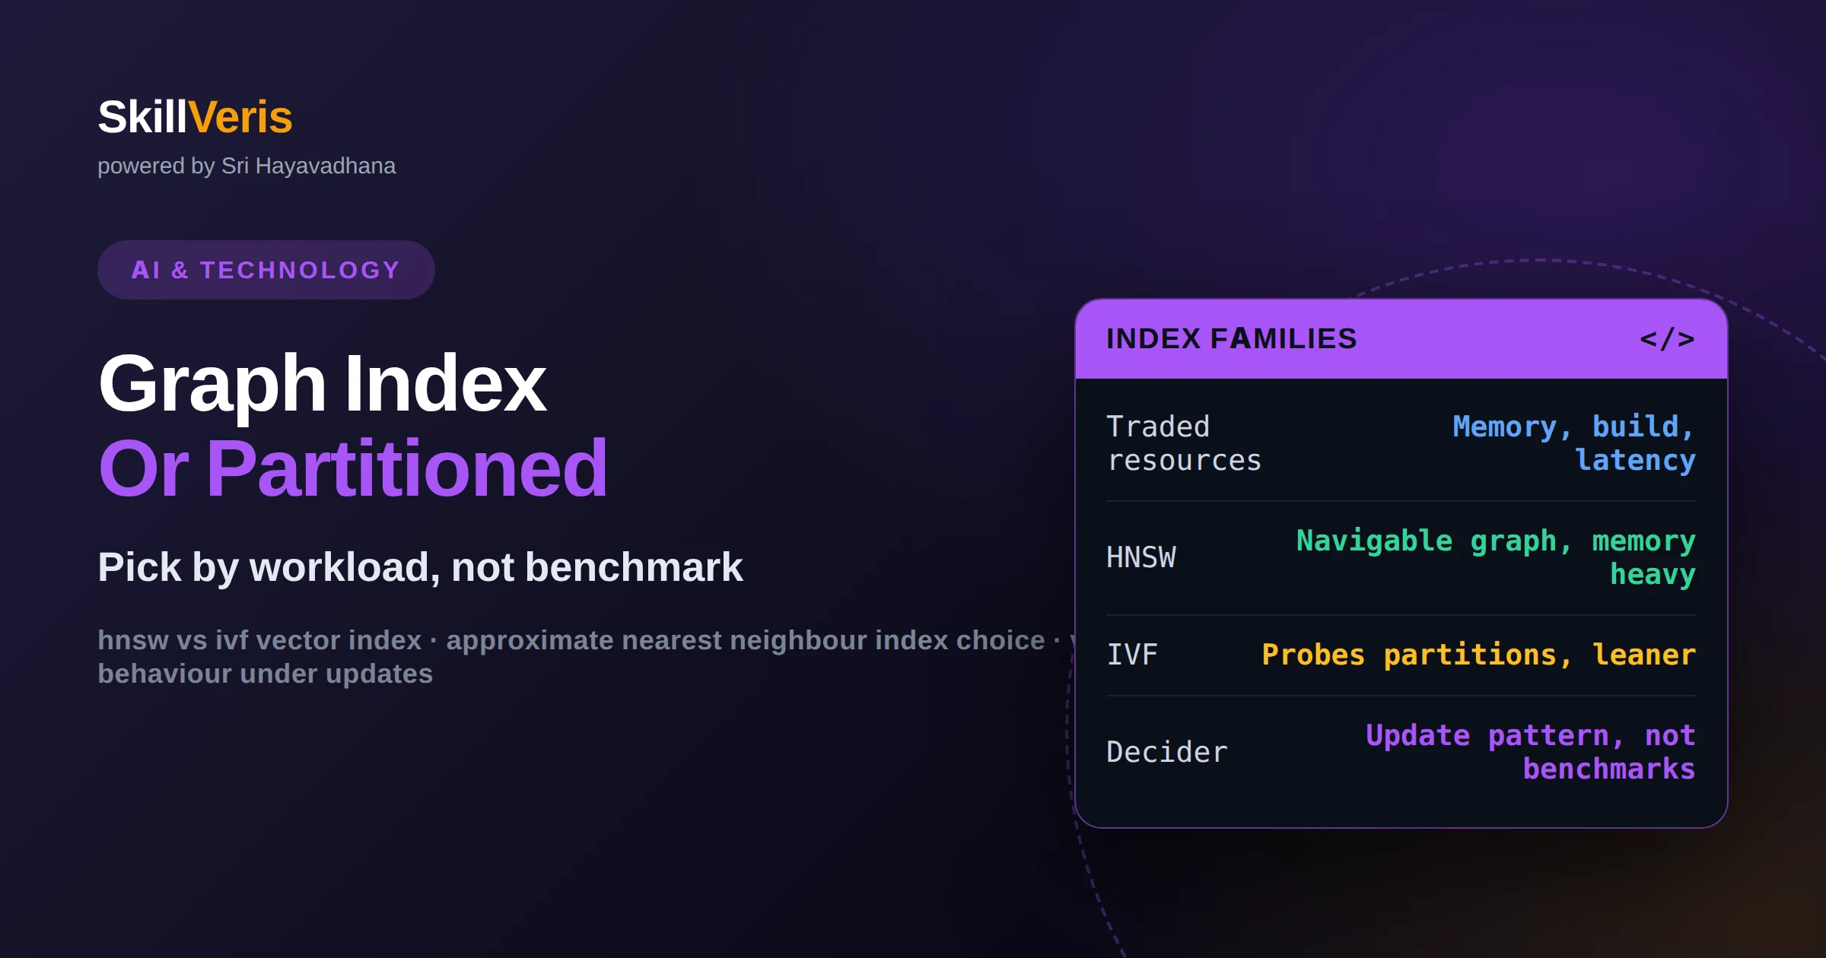The height and width of the screenshot is (958, 1826).
Task: Click the INDEX FAMILIES card title
Action: [1231, 339]
